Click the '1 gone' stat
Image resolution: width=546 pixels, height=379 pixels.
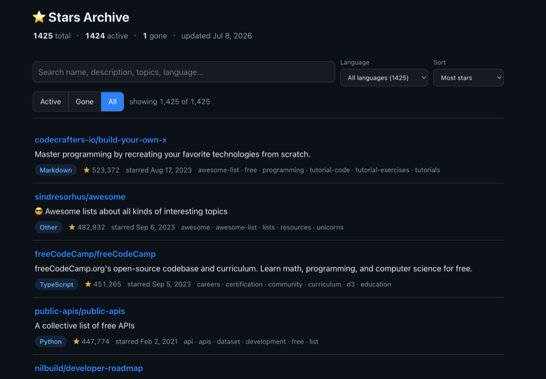click(x=155, y=36)
